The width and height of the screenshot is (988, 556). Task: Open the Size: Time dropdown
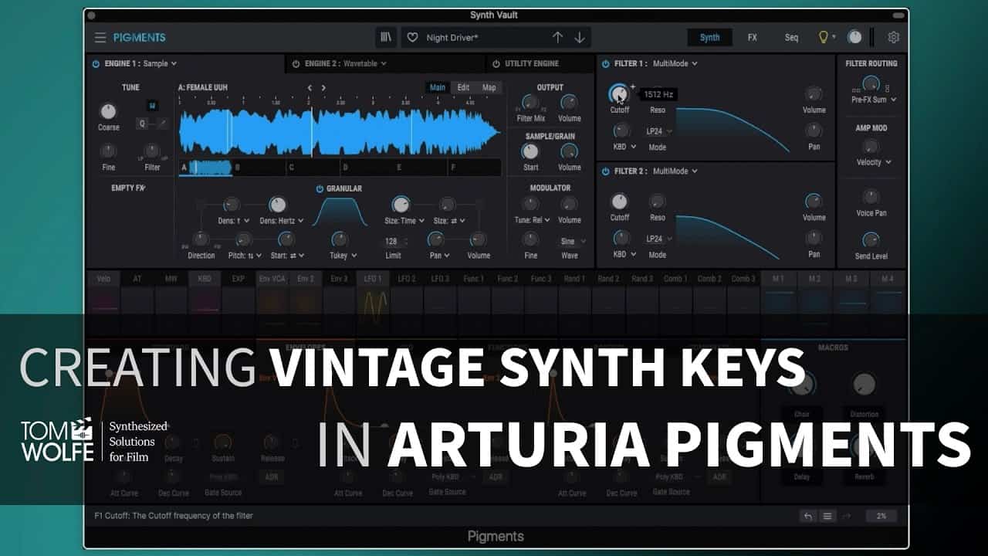click(404, 221)
